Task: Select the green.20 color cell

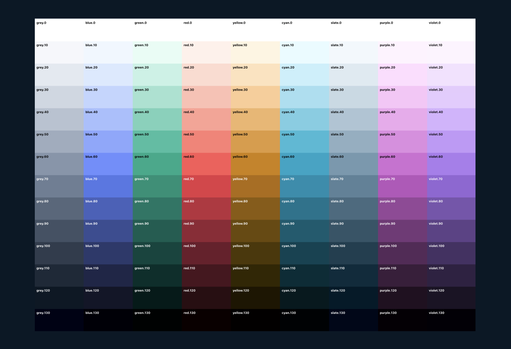Action: pyautogui.click(x=157, y=75)
